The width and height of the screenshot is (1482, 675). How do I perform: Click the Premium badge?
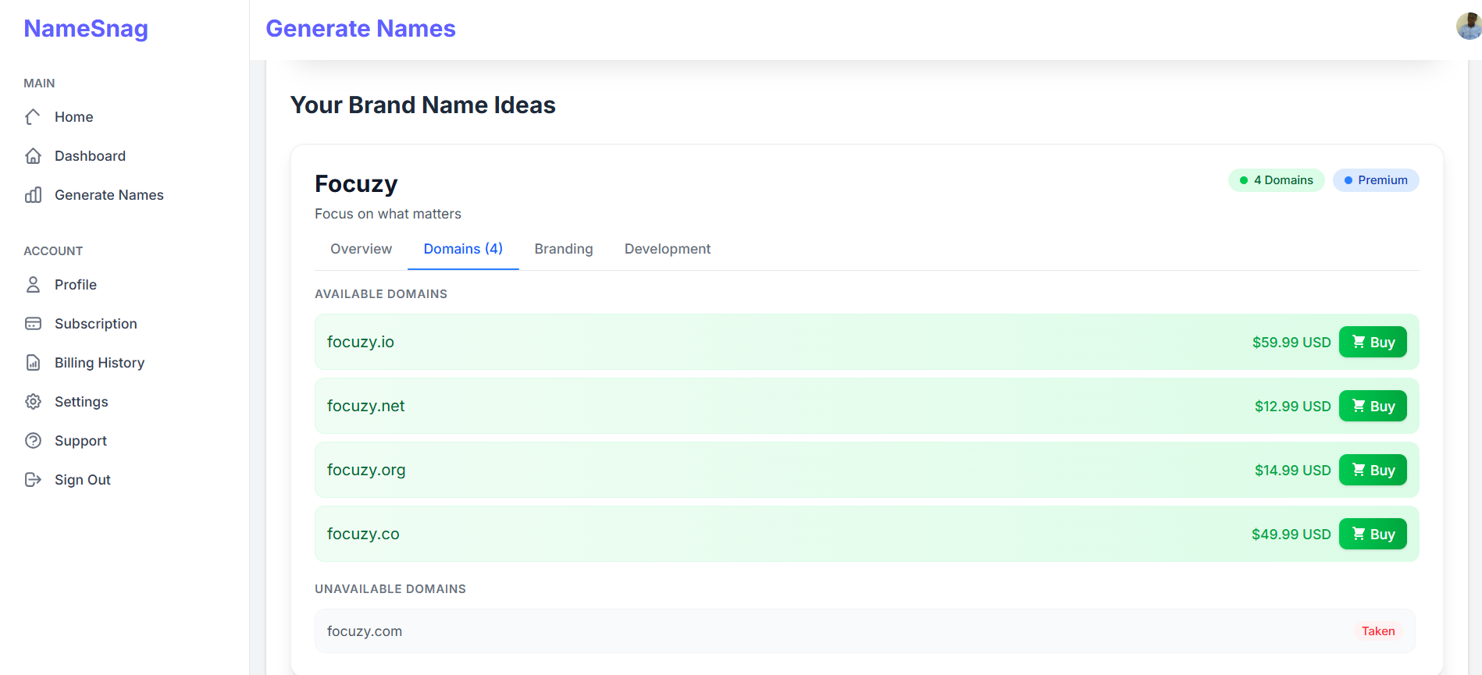pos(1376,180)
